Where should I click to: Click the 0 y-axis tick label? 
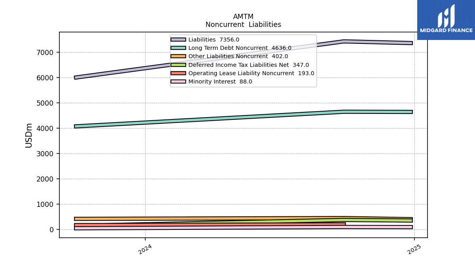52,229
